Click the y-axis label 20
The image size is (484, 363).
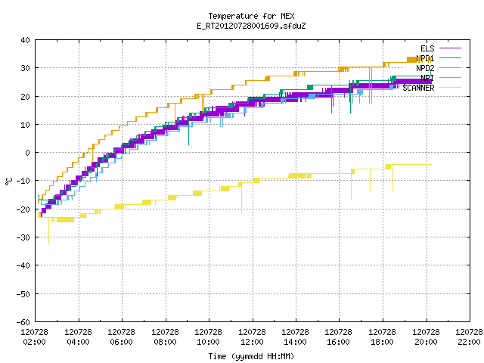25,97
